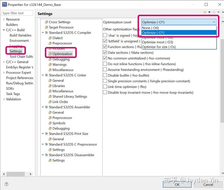Viewport: 224px width, 190px height.
Task: Enable the Link-time optimizer (-flto) checkbox
Action: [105, 87]
